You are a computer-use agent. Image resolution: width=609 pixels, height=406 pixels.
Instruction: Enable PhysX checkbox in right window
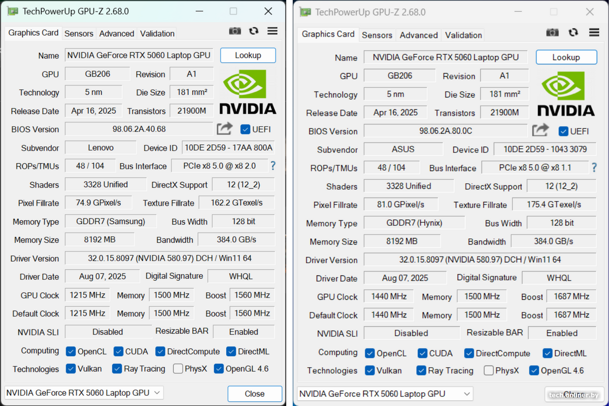[488, 370]
